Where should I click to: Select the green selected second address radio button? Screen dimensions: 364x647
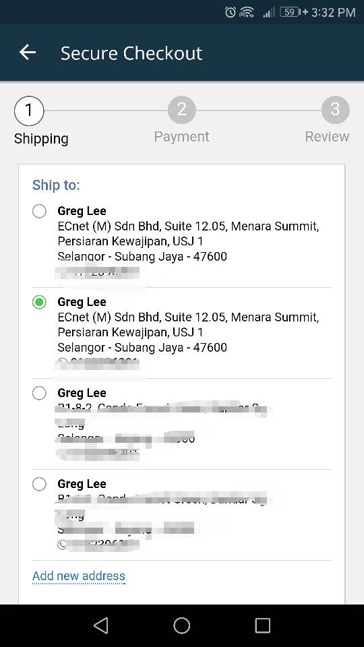click(39, 303)
